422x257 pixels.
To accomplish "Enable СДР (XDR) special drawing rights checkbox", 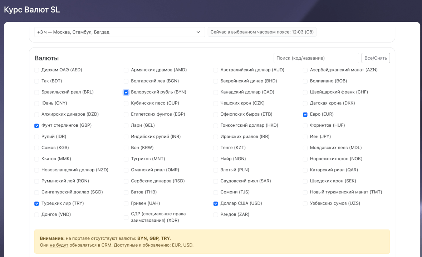I will pyautogui.click(x=126, y=217).
